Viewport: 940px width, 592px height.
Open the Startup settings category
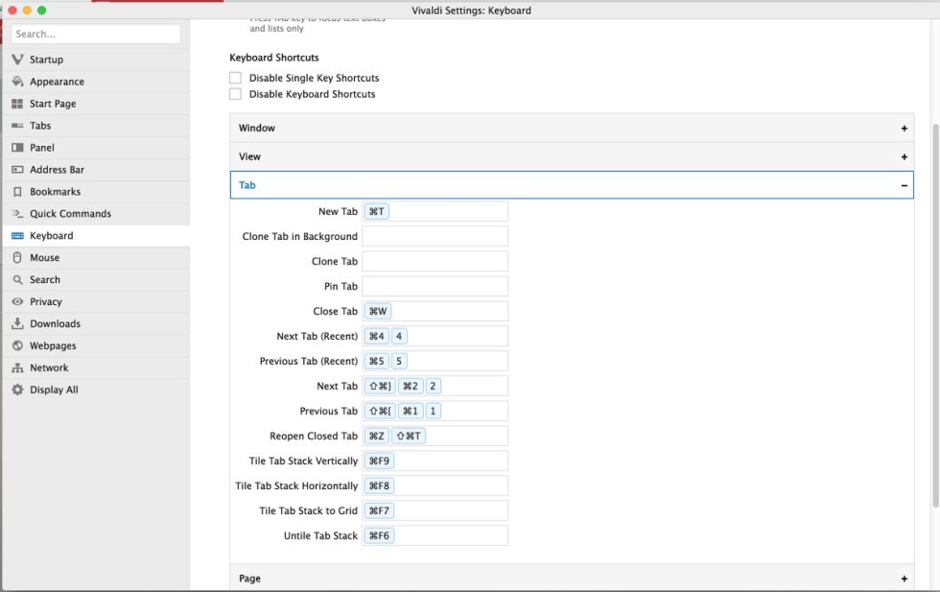pos(96,59)
